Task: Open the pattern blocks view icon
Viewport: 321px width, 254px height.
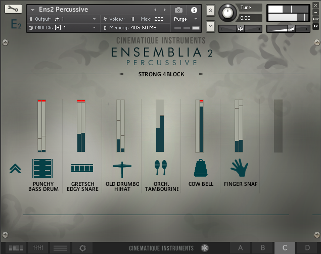Action: (x=16, y=248)
